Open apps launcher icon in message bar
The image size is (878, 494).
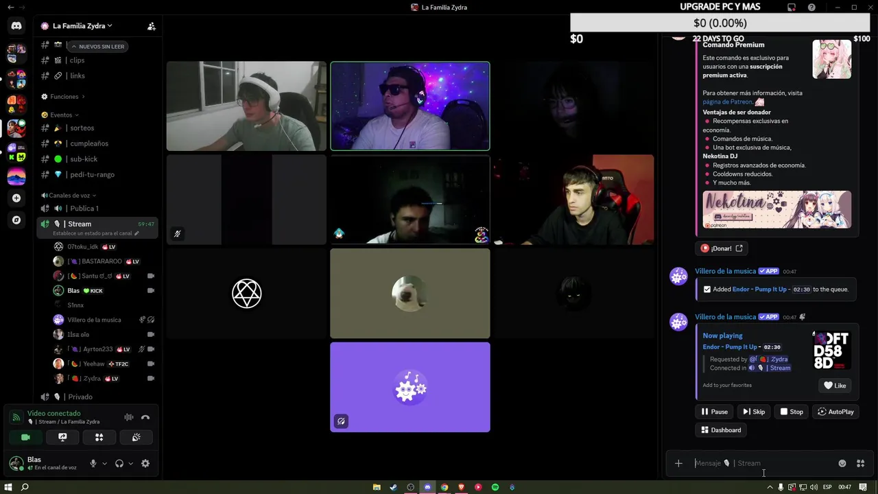(860, 463)
